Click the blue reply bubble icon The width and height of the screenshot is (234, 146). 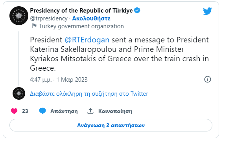pyautogui.click(x=42, y=111)
